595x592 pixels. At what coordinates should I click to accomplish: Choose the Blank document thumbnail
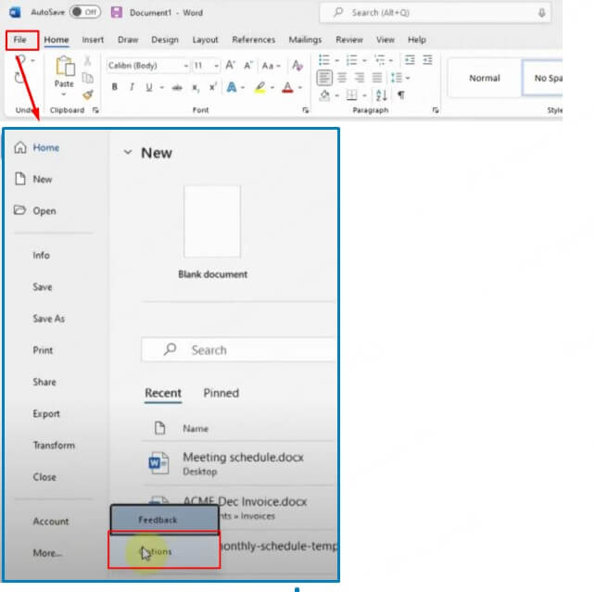[212, 221]
